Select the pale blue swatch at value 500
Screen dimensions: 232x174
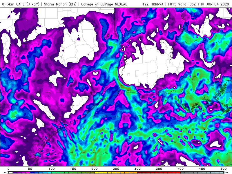pos(221,173)
